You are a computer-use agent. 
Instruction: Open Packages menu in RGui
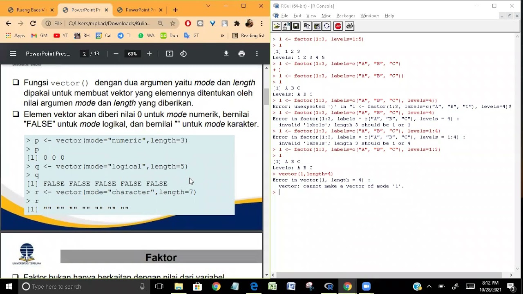click(x=346, y=16)
